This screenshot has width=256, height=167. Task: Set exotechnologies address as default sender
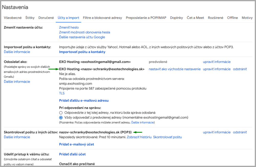click(175, 69)
